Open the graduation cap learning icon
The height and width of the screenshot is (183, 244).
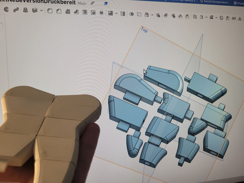coord(106,3)
